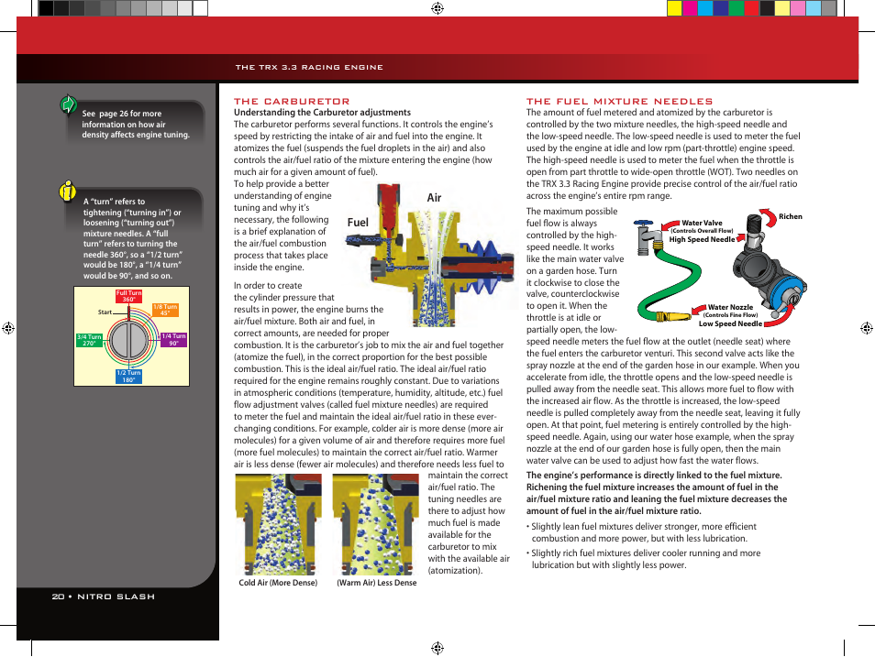This screenshot has height=657, width=875.
Task: Click the '1/8 Turn 45°' orange label
Action: pyautogui.click(x=165, y=310)
